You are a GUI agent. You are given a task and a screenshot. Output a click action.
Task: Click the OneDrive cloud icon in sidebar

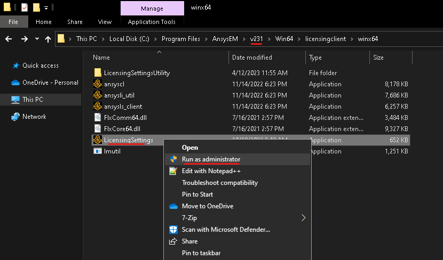(15, 83)
